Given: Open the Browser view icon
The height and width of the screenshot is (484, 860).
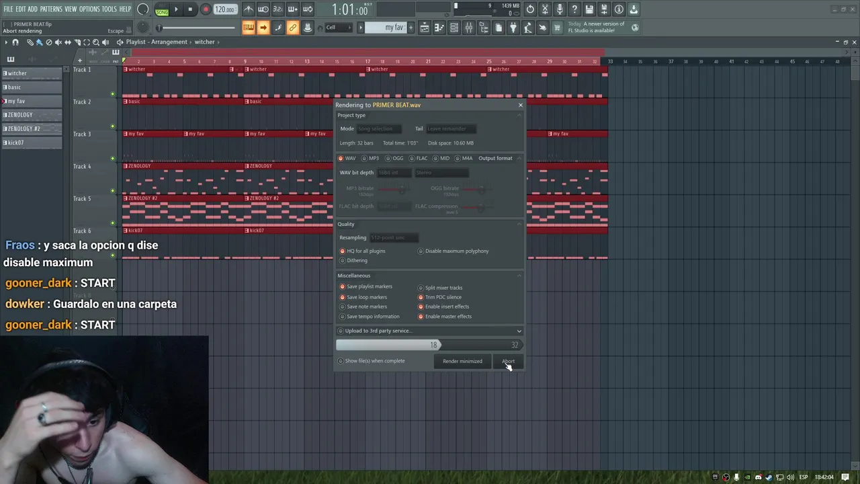Looking at the screenshot, I should [x=484, y=28].
